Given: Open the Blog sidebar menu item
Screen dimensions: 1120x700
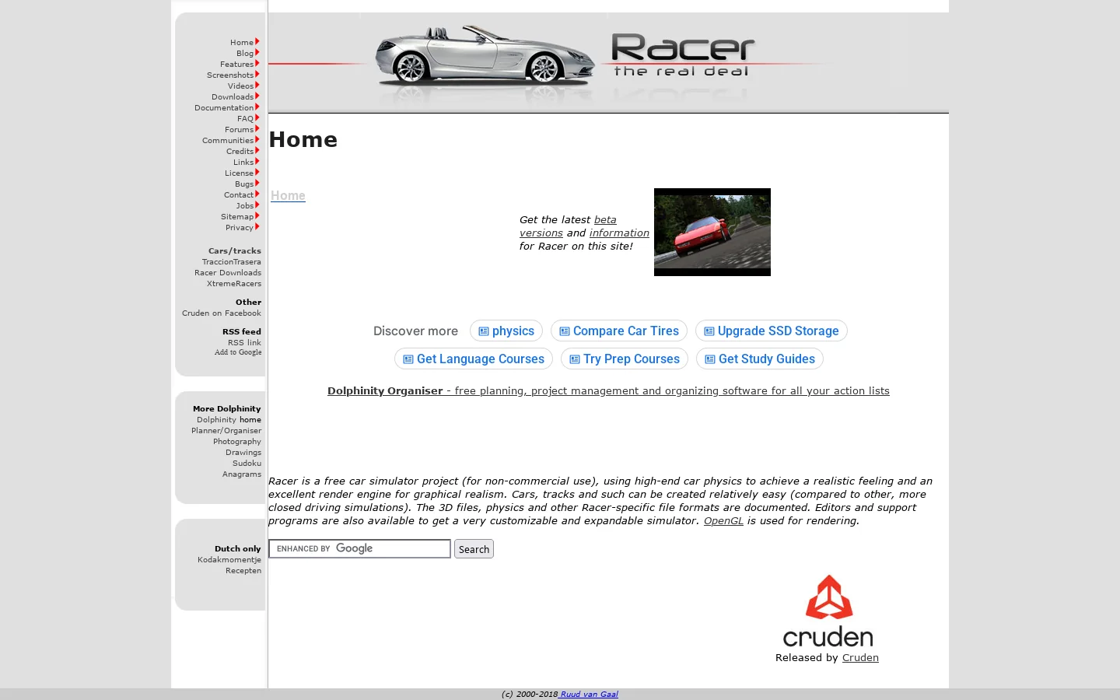Looking at the screenshot, I should (x=245, y=54).
